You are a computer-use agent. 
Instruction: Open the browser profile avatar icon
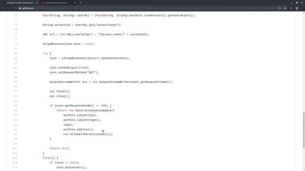[x=296, y=9]
